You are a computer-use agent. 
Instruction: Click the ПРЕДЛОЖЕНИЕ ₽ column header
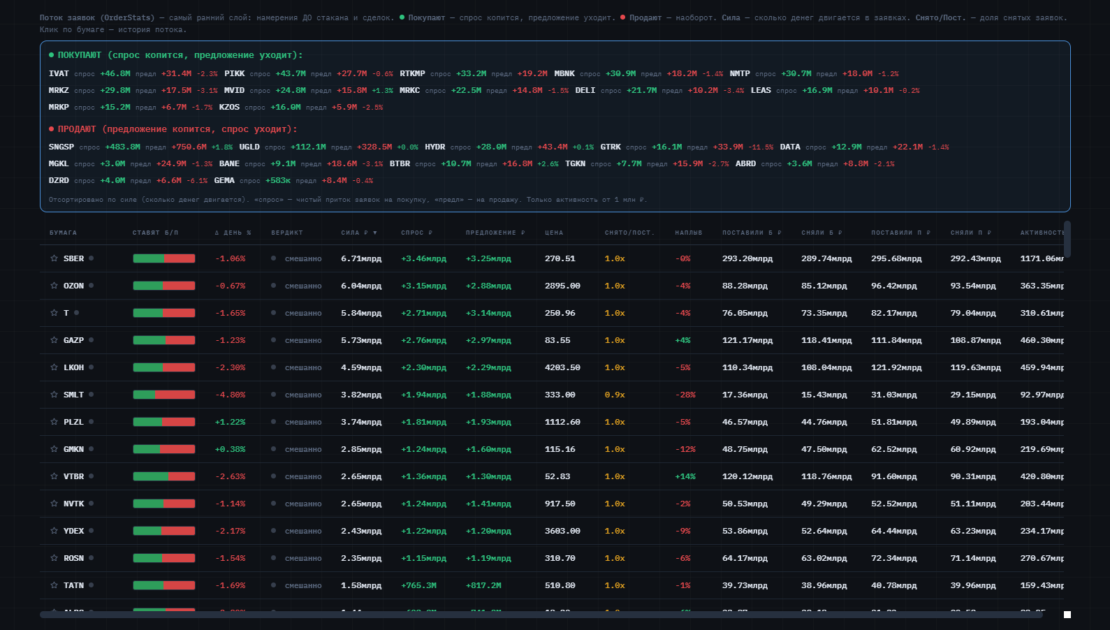point(495,233)
